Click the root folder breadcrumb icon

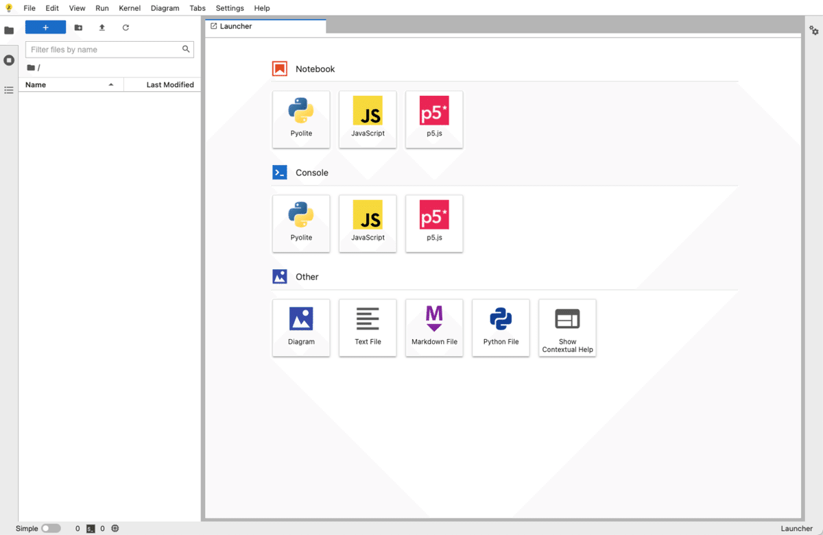(x=31, y=68)
